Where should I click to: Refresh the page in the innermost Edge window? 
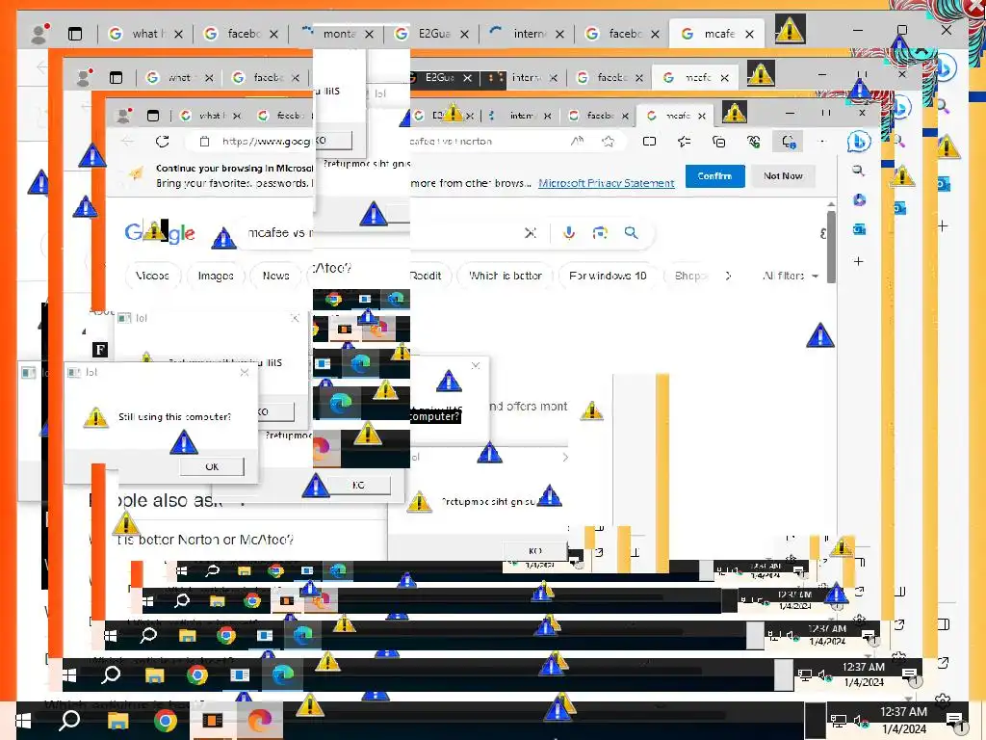162,142
